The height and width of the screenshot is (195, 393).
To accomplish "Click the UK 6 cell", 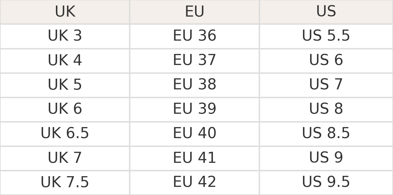I will [65, 109].
